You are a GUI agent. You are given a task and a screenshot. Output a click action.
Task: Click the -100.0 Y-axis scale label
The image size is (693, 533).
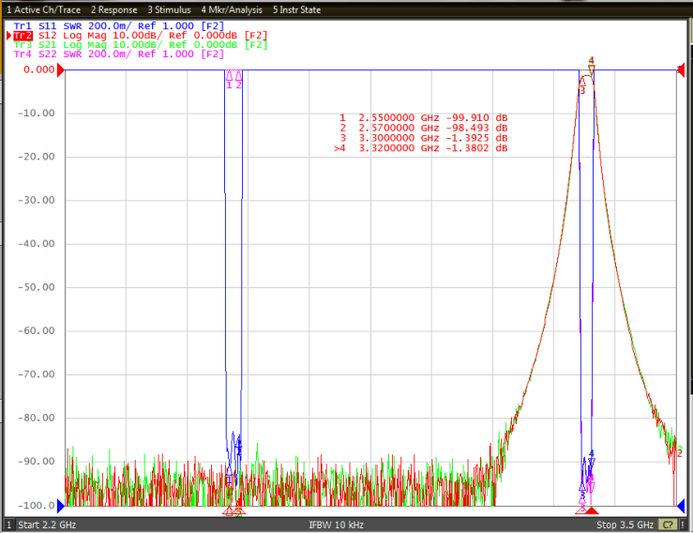(37, 506)
